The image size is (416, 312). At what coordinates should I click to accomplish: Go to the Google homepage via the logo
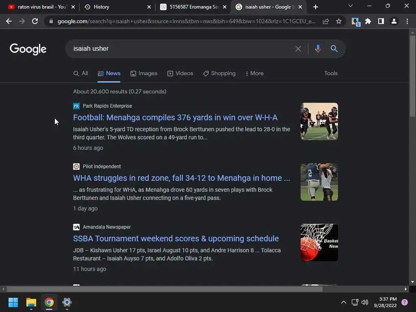tap(28, 49)
